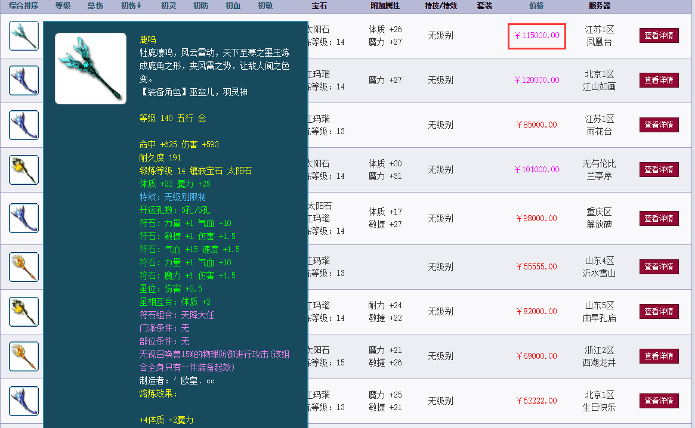Click 查看详情 for the 生日快乐 server listing
Viewport: 695px width, 428px height.
tap(659, 401)
